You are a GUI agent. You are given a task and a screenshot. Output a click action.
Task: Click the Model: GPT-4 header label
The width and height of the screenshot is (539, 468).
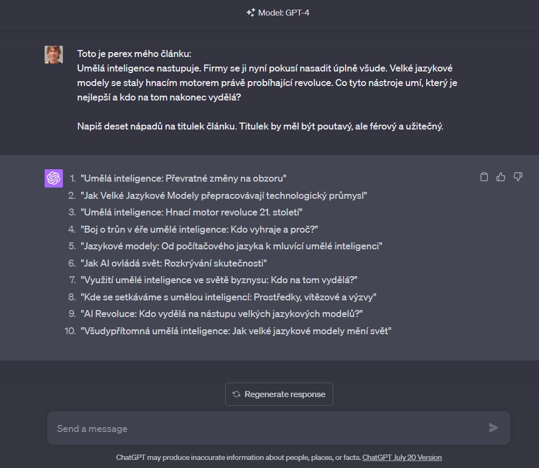(284, 13)
